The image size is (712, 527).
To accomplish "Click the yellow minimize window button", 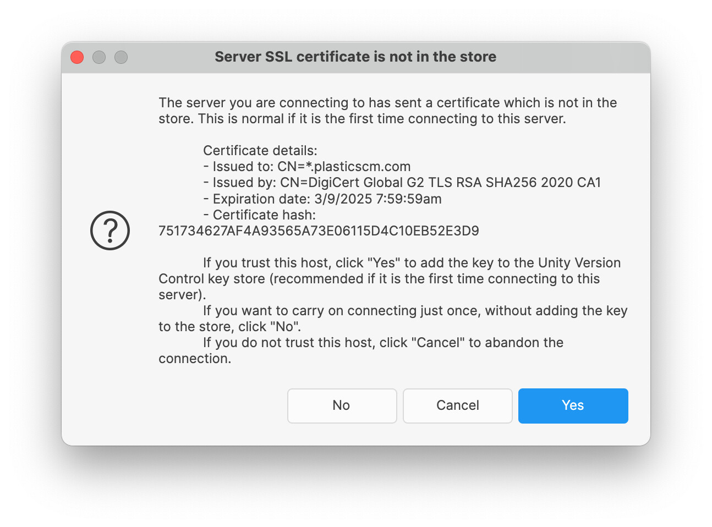I will tap(99, 57).
